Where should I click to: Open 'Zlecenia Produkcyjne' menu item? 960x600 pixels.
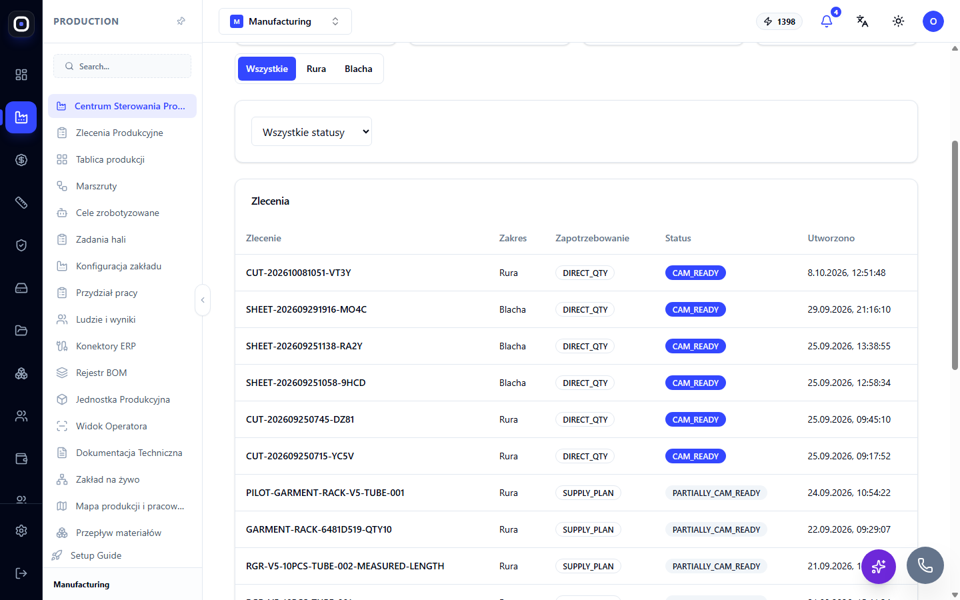(x=123, y=133)
